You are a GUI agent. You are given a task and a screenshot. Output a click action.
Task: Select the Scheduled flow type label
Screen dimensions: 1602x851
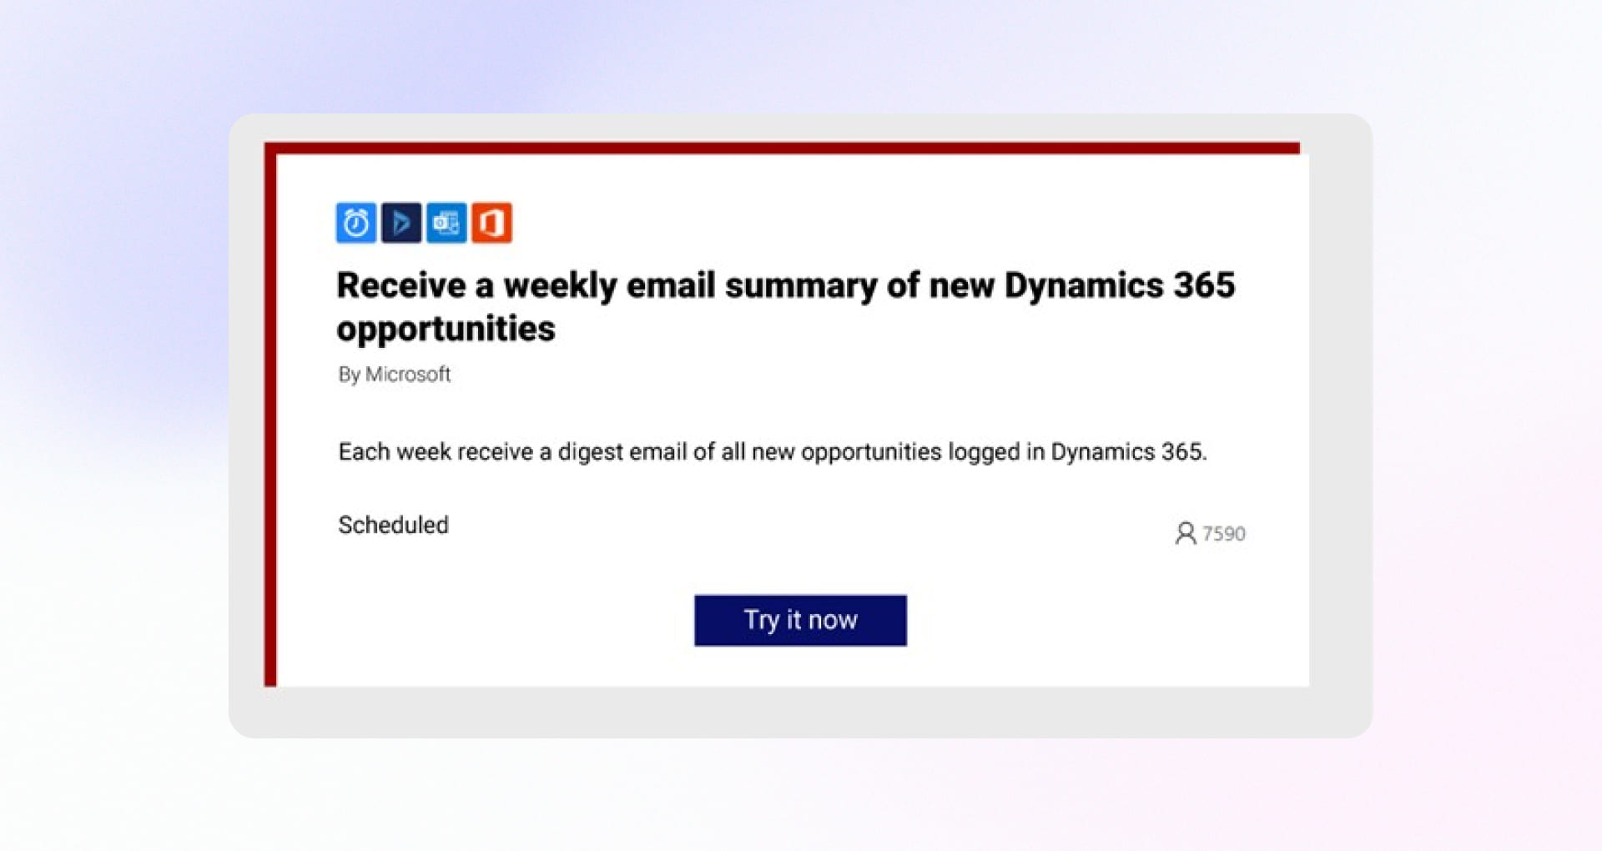[x=393, y=525]
